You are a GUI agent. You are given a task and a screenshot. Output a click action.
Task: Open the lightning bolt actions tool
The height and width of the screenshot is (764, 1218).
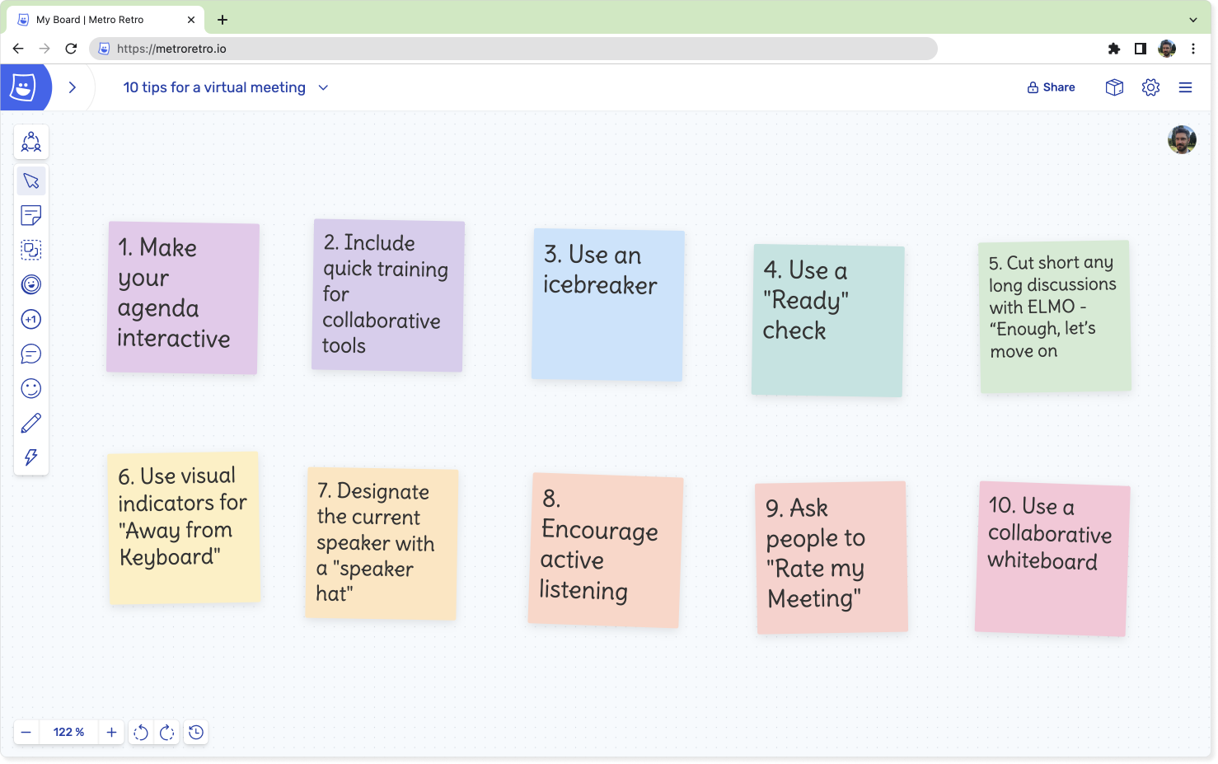(x=31, y=457)
